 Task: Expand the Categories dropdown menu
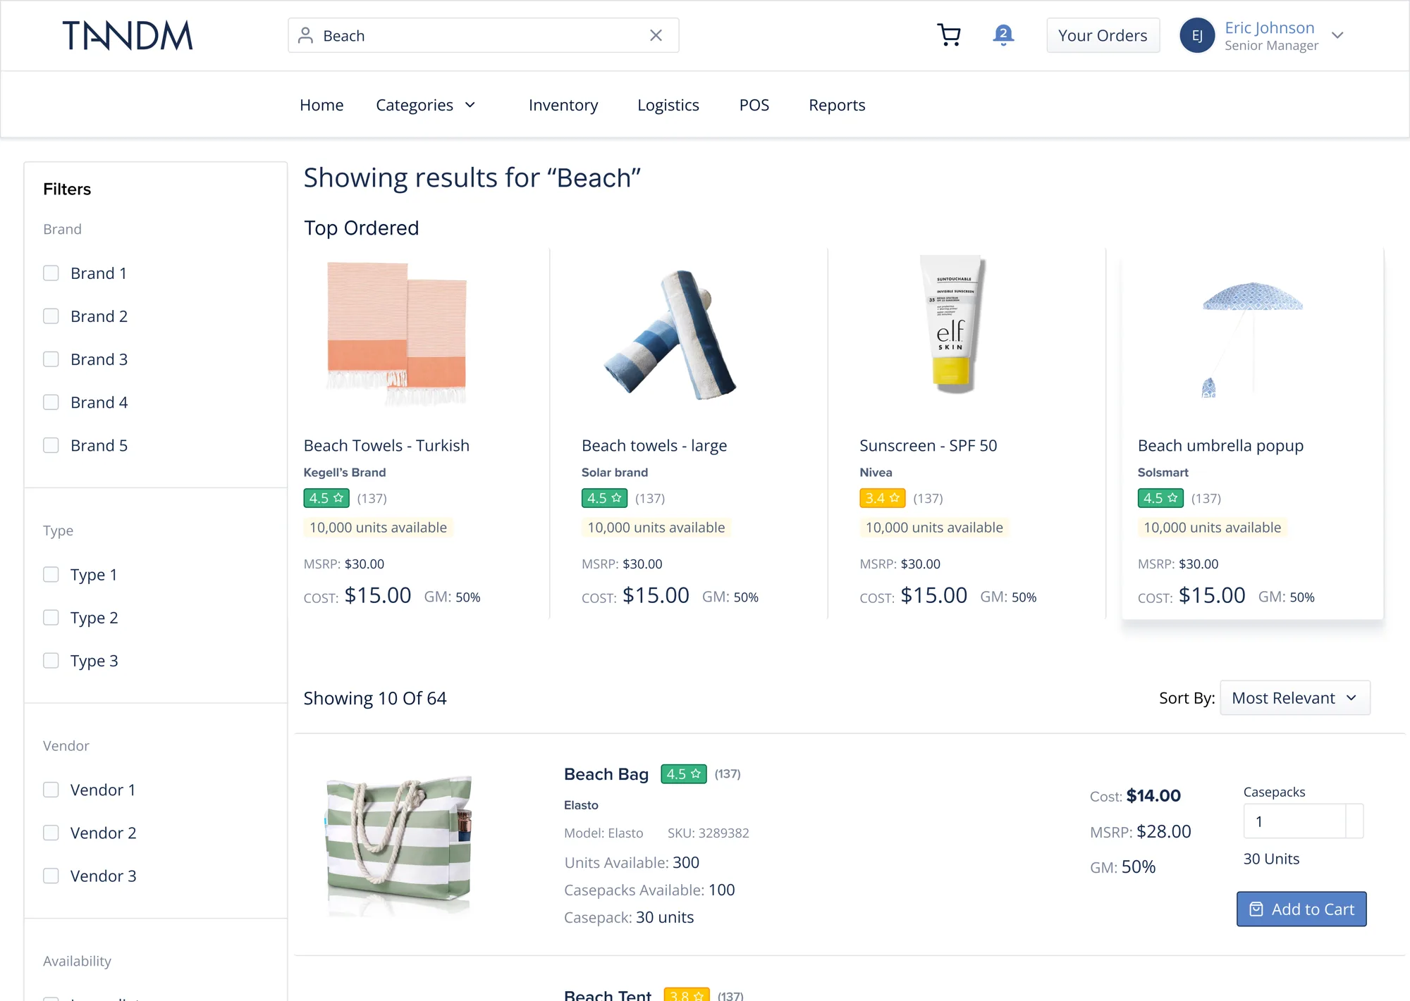click(426, 105)
